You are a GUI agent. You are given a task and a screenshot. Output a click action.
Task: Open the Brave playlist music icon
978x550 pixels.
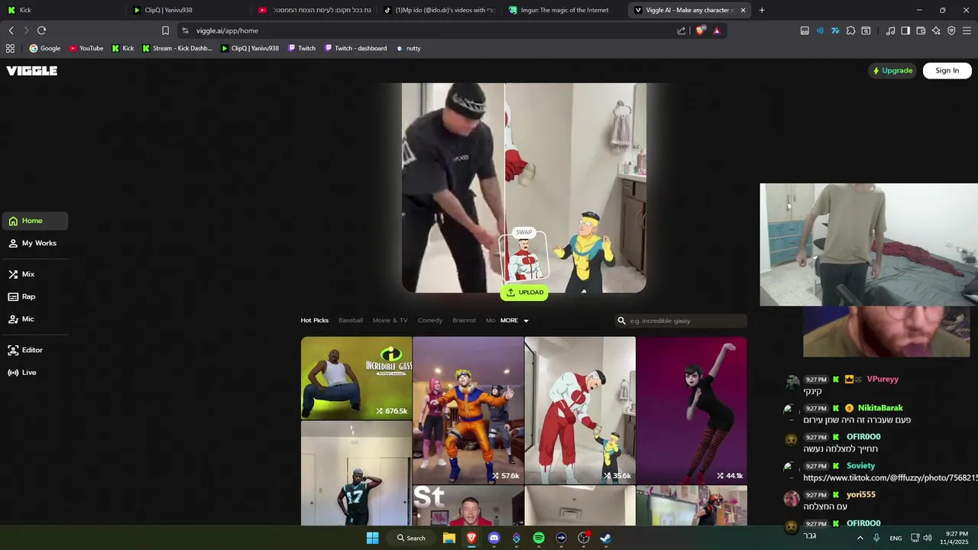[x=890, y=31]
